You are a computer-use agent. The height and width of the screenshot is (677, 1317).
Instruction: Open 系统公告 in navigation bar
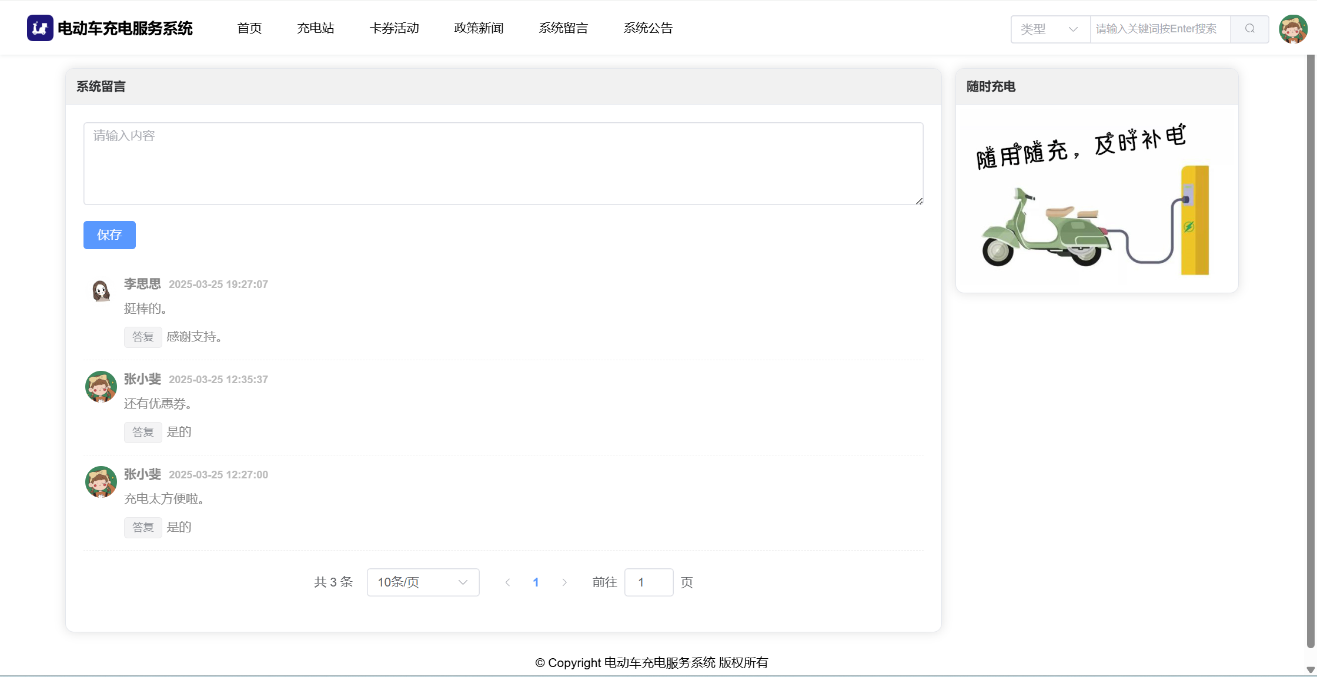tap(648, 28)
